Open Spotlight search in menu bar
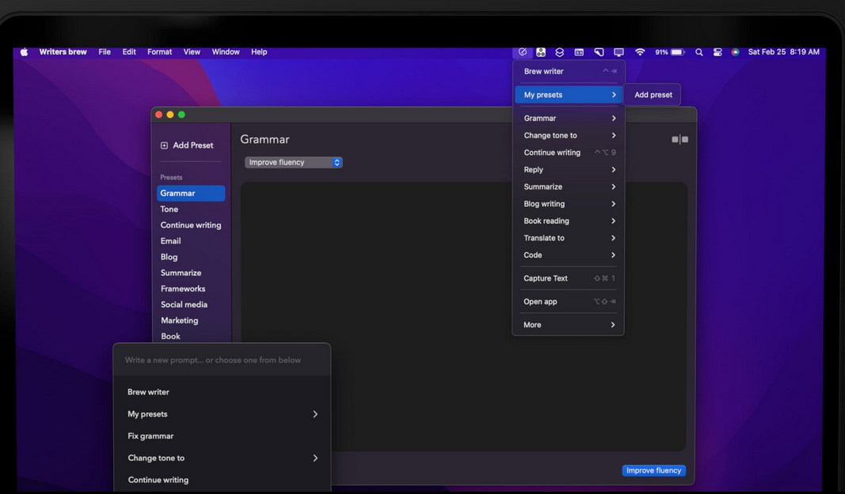 coord(699,52)
